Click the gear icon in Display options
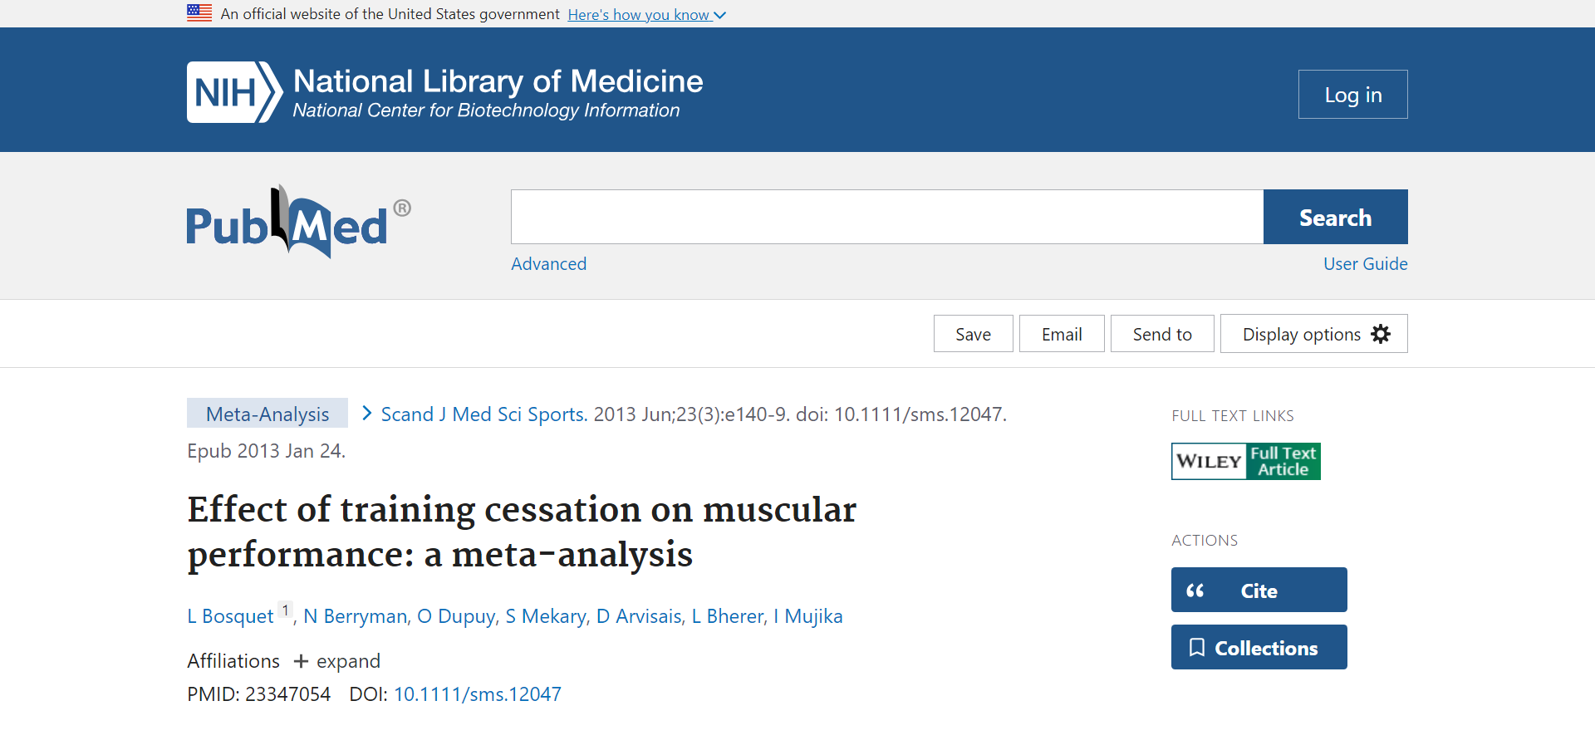The width and height of the screenshot is (1595, 745). point(1381,334)
